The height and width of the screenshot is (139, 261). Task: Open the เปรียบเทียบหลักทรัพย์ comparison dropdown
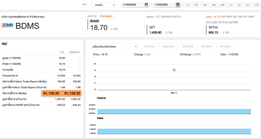[114, 47]
